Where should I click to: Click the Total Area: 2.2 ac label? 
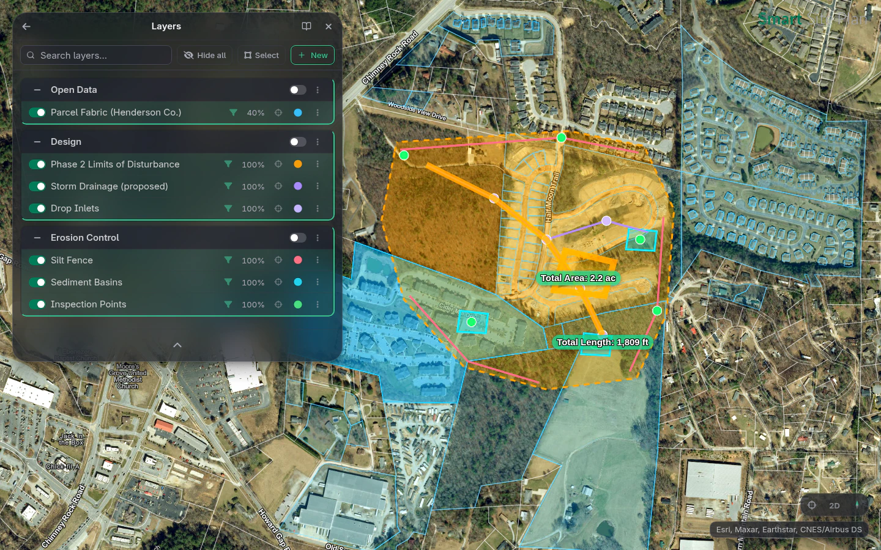click(578, 278)
